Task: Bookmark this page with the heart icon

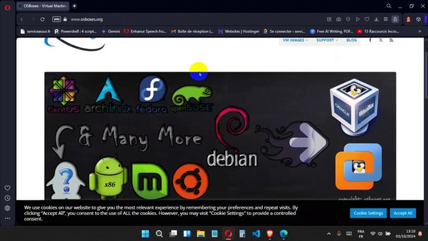Action: coord(367,19)
